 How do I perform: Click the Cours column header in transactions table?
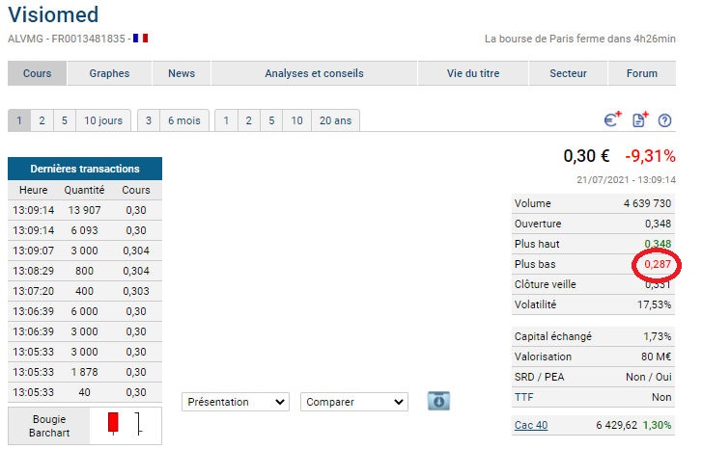coord(136,190)
